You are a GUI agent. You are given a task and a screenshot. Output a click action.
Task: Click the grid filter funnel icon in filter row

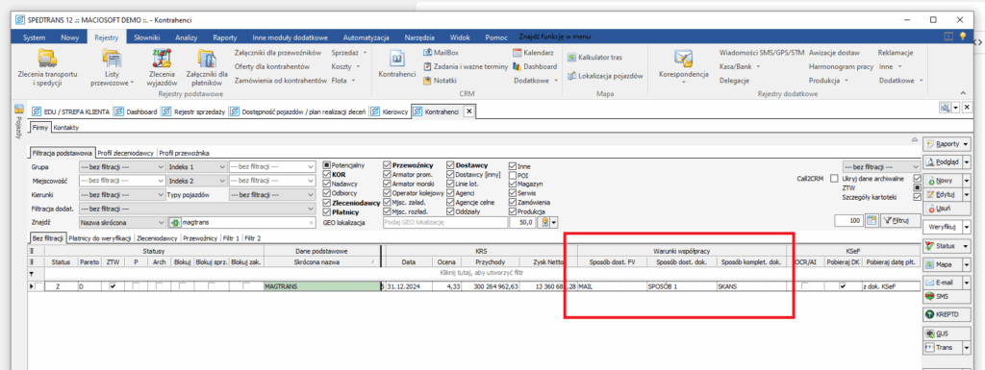pos(32,274)
